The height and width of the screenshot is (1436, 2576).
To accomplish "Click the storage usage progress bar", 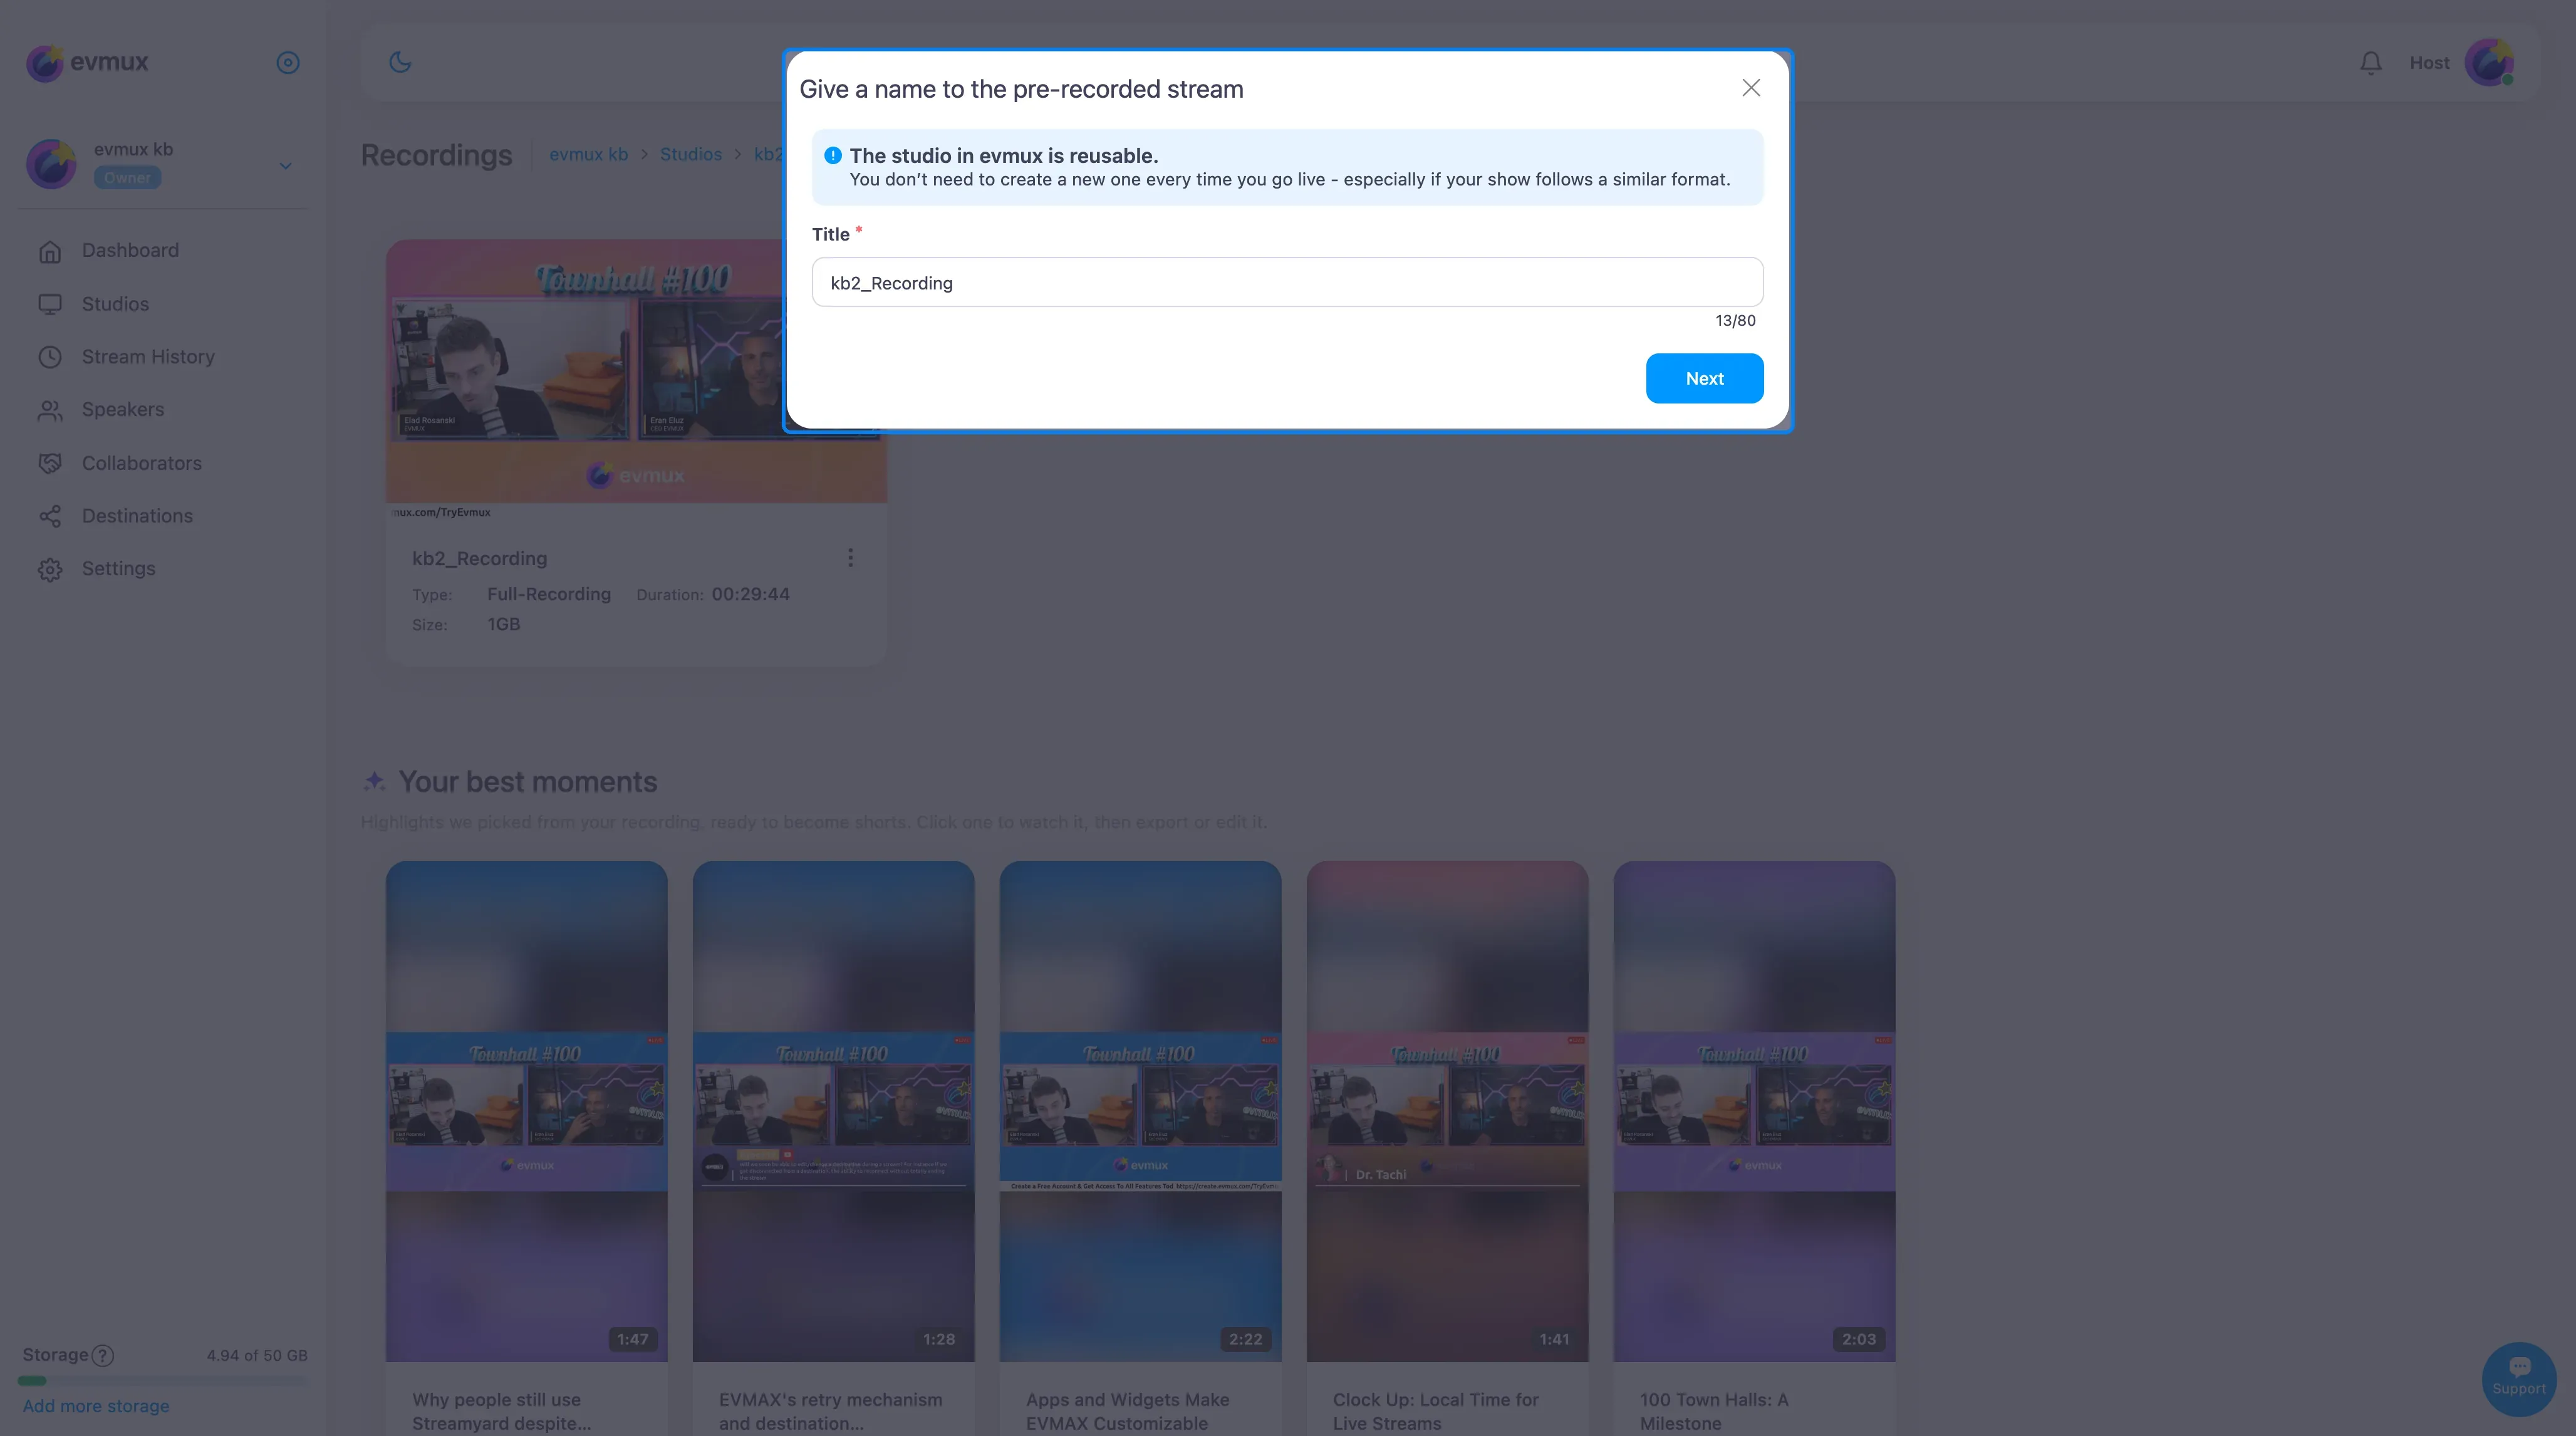I will pos(163,1381).
